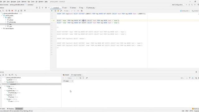Screen dimensions: 199x112
Task: Switch to the Output result tab
Action: [x=66, y=75]
